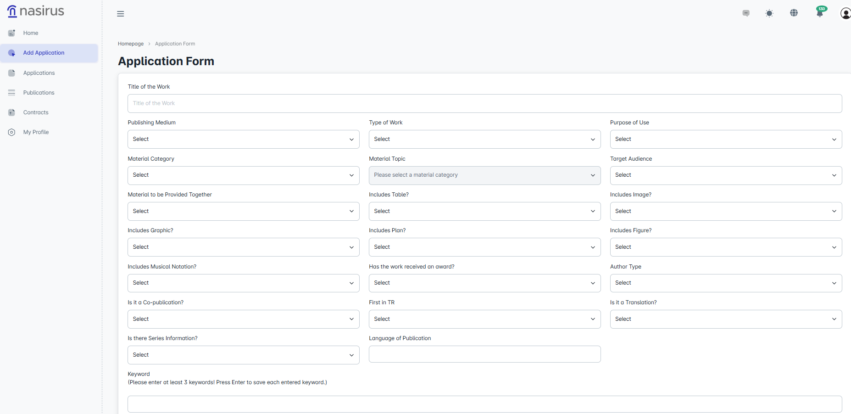Open notifications bell with badge

[820, 12]
